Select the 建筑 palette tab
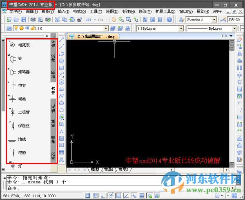245x200 pixels. click(53, 58)
